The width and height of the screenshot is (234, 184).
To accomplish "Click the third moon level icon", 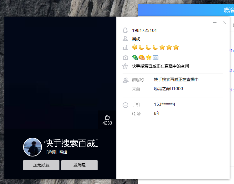I will (155, 47).
